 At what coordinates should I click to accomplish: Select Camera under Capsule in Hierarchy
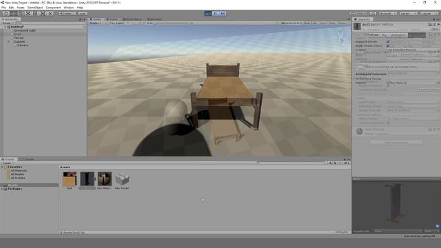(x=23, y=45)
